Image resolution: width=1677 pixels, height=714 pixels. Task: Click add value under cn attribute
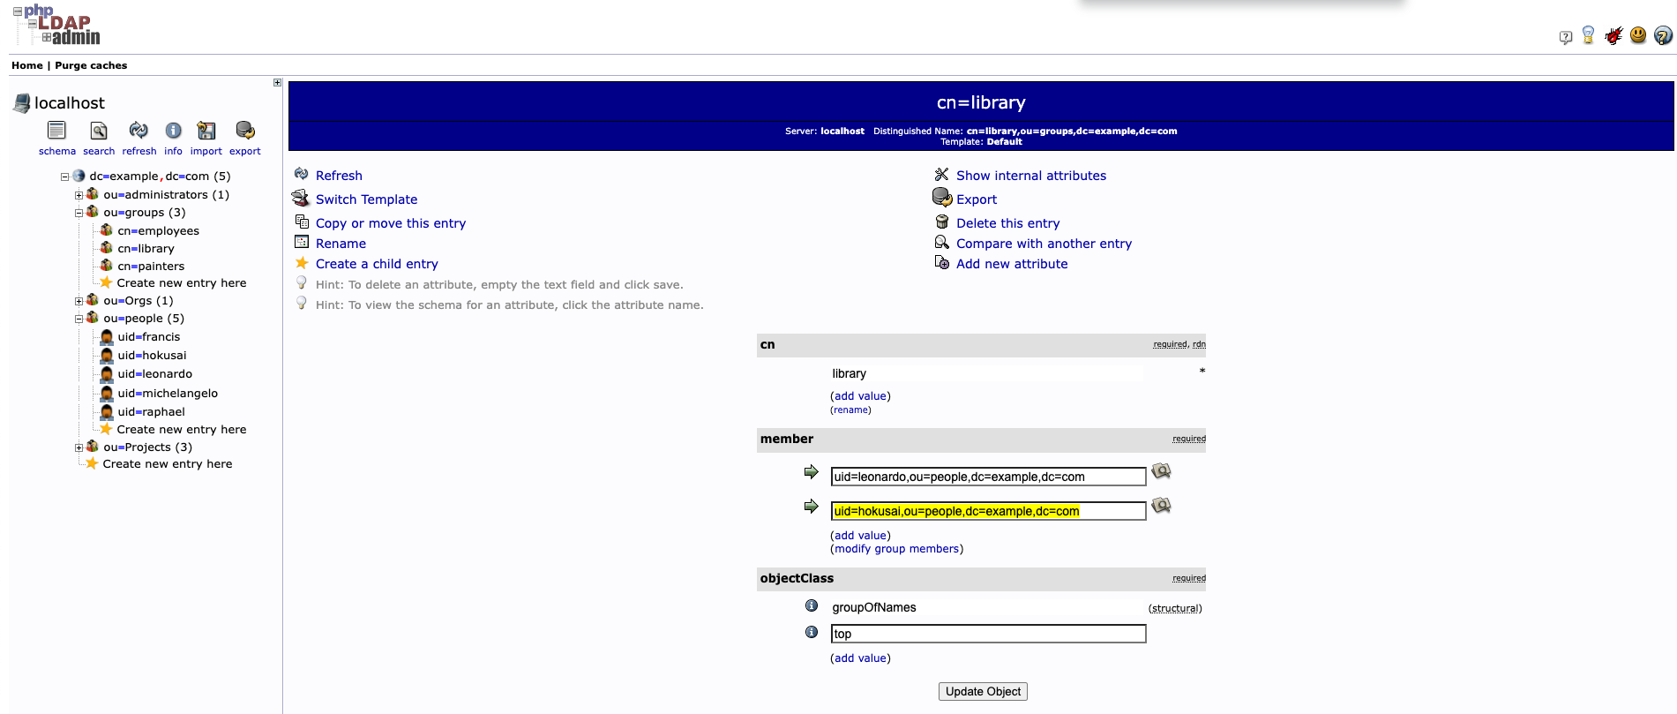pos(860,396)
